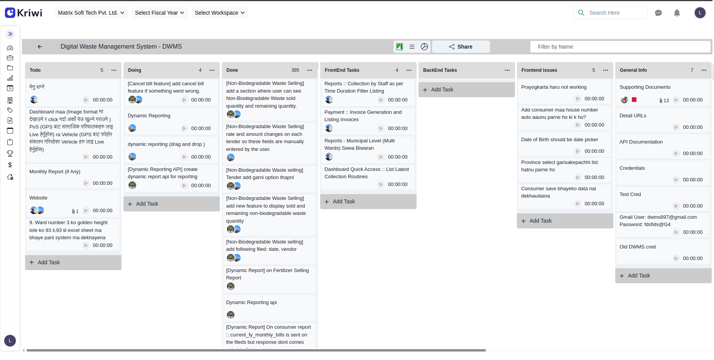Viewport: 714px width, 360px height.
Task: Expand the sidebar with double chevron
Action: point(10,34)
